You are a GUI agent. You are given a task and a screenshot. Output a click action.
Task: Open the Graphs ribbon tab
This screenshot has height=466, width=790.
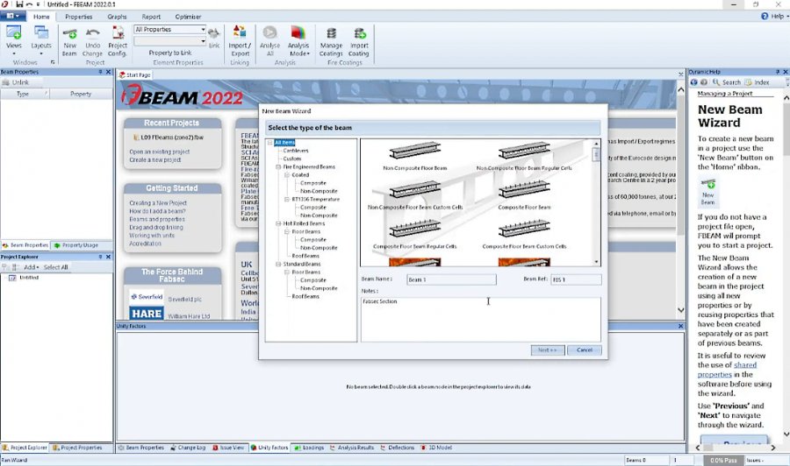pyautogui.click(x=117, y=17)
